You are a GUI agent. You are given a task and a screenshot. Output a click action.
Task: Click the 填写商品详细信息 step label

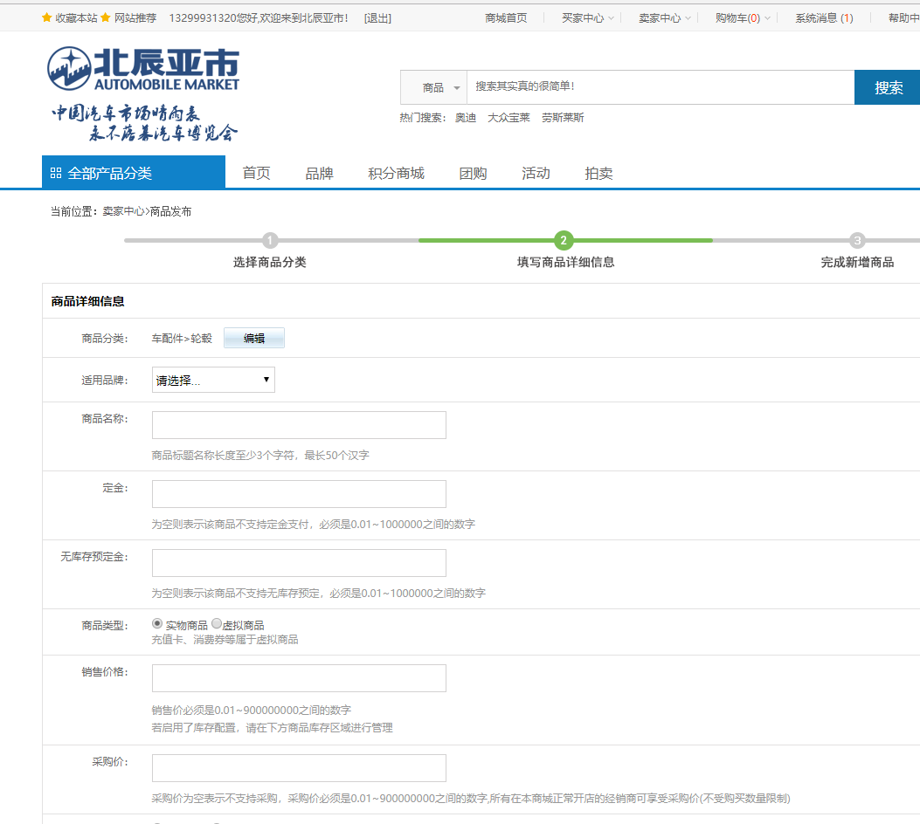point(565,262)
